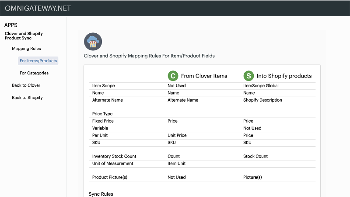Click the Per Unit row label
The height and width of the screenshot is (197, 350).
100,135
